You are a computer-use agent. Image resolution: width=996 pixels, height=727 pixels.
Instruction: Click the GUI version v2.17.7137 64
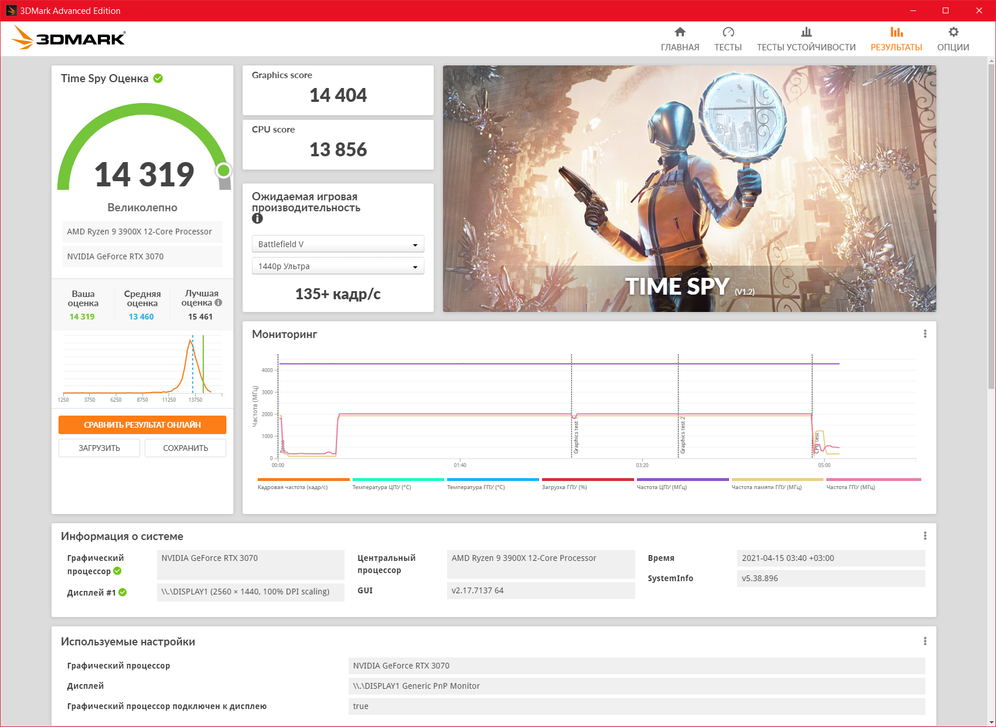pos(541,590)
